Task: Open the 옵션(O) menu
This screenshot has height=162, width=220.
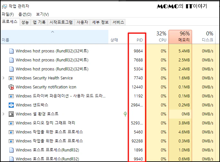Action: (x=25, y=14)
